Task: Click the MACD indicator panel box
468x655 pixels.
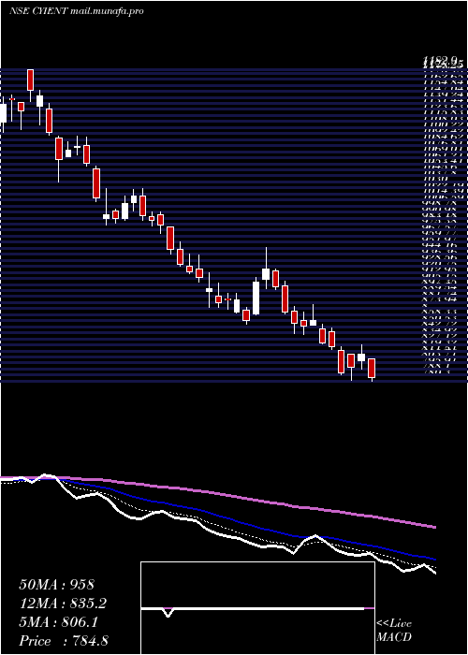Action: click(257, 608)
